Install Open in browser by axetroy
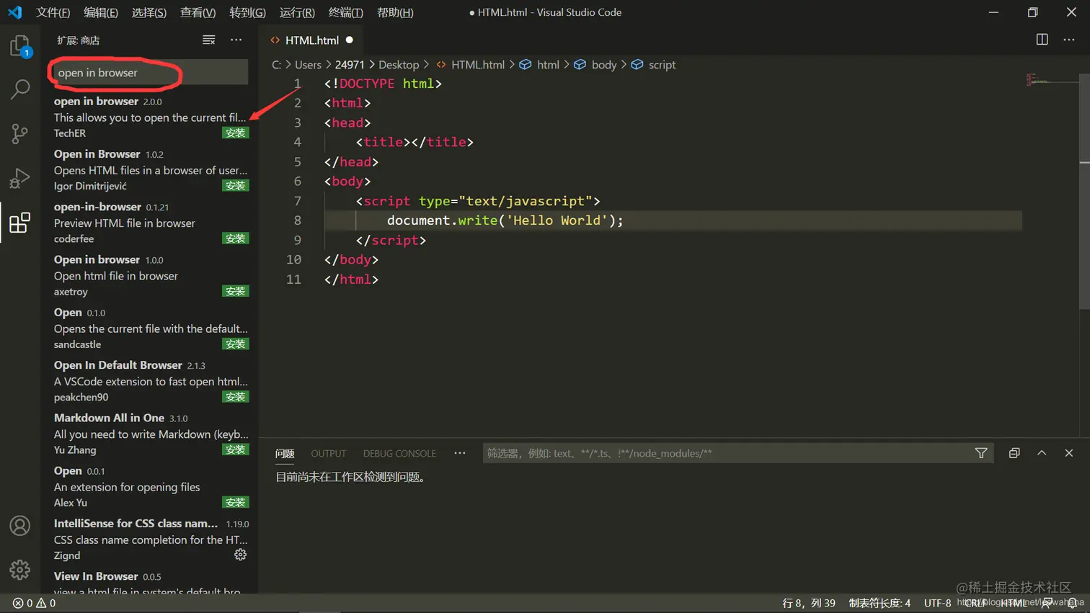The image size is (1090, 613). [x=236, y=292]
